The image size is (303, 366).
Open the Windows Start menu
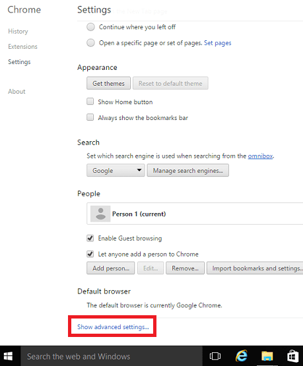point(8,356)
